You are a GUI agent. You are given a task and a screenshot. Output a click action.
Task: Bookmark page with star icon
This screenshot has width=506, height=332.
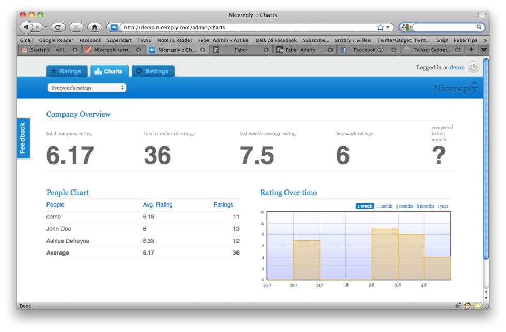point(381,27)
